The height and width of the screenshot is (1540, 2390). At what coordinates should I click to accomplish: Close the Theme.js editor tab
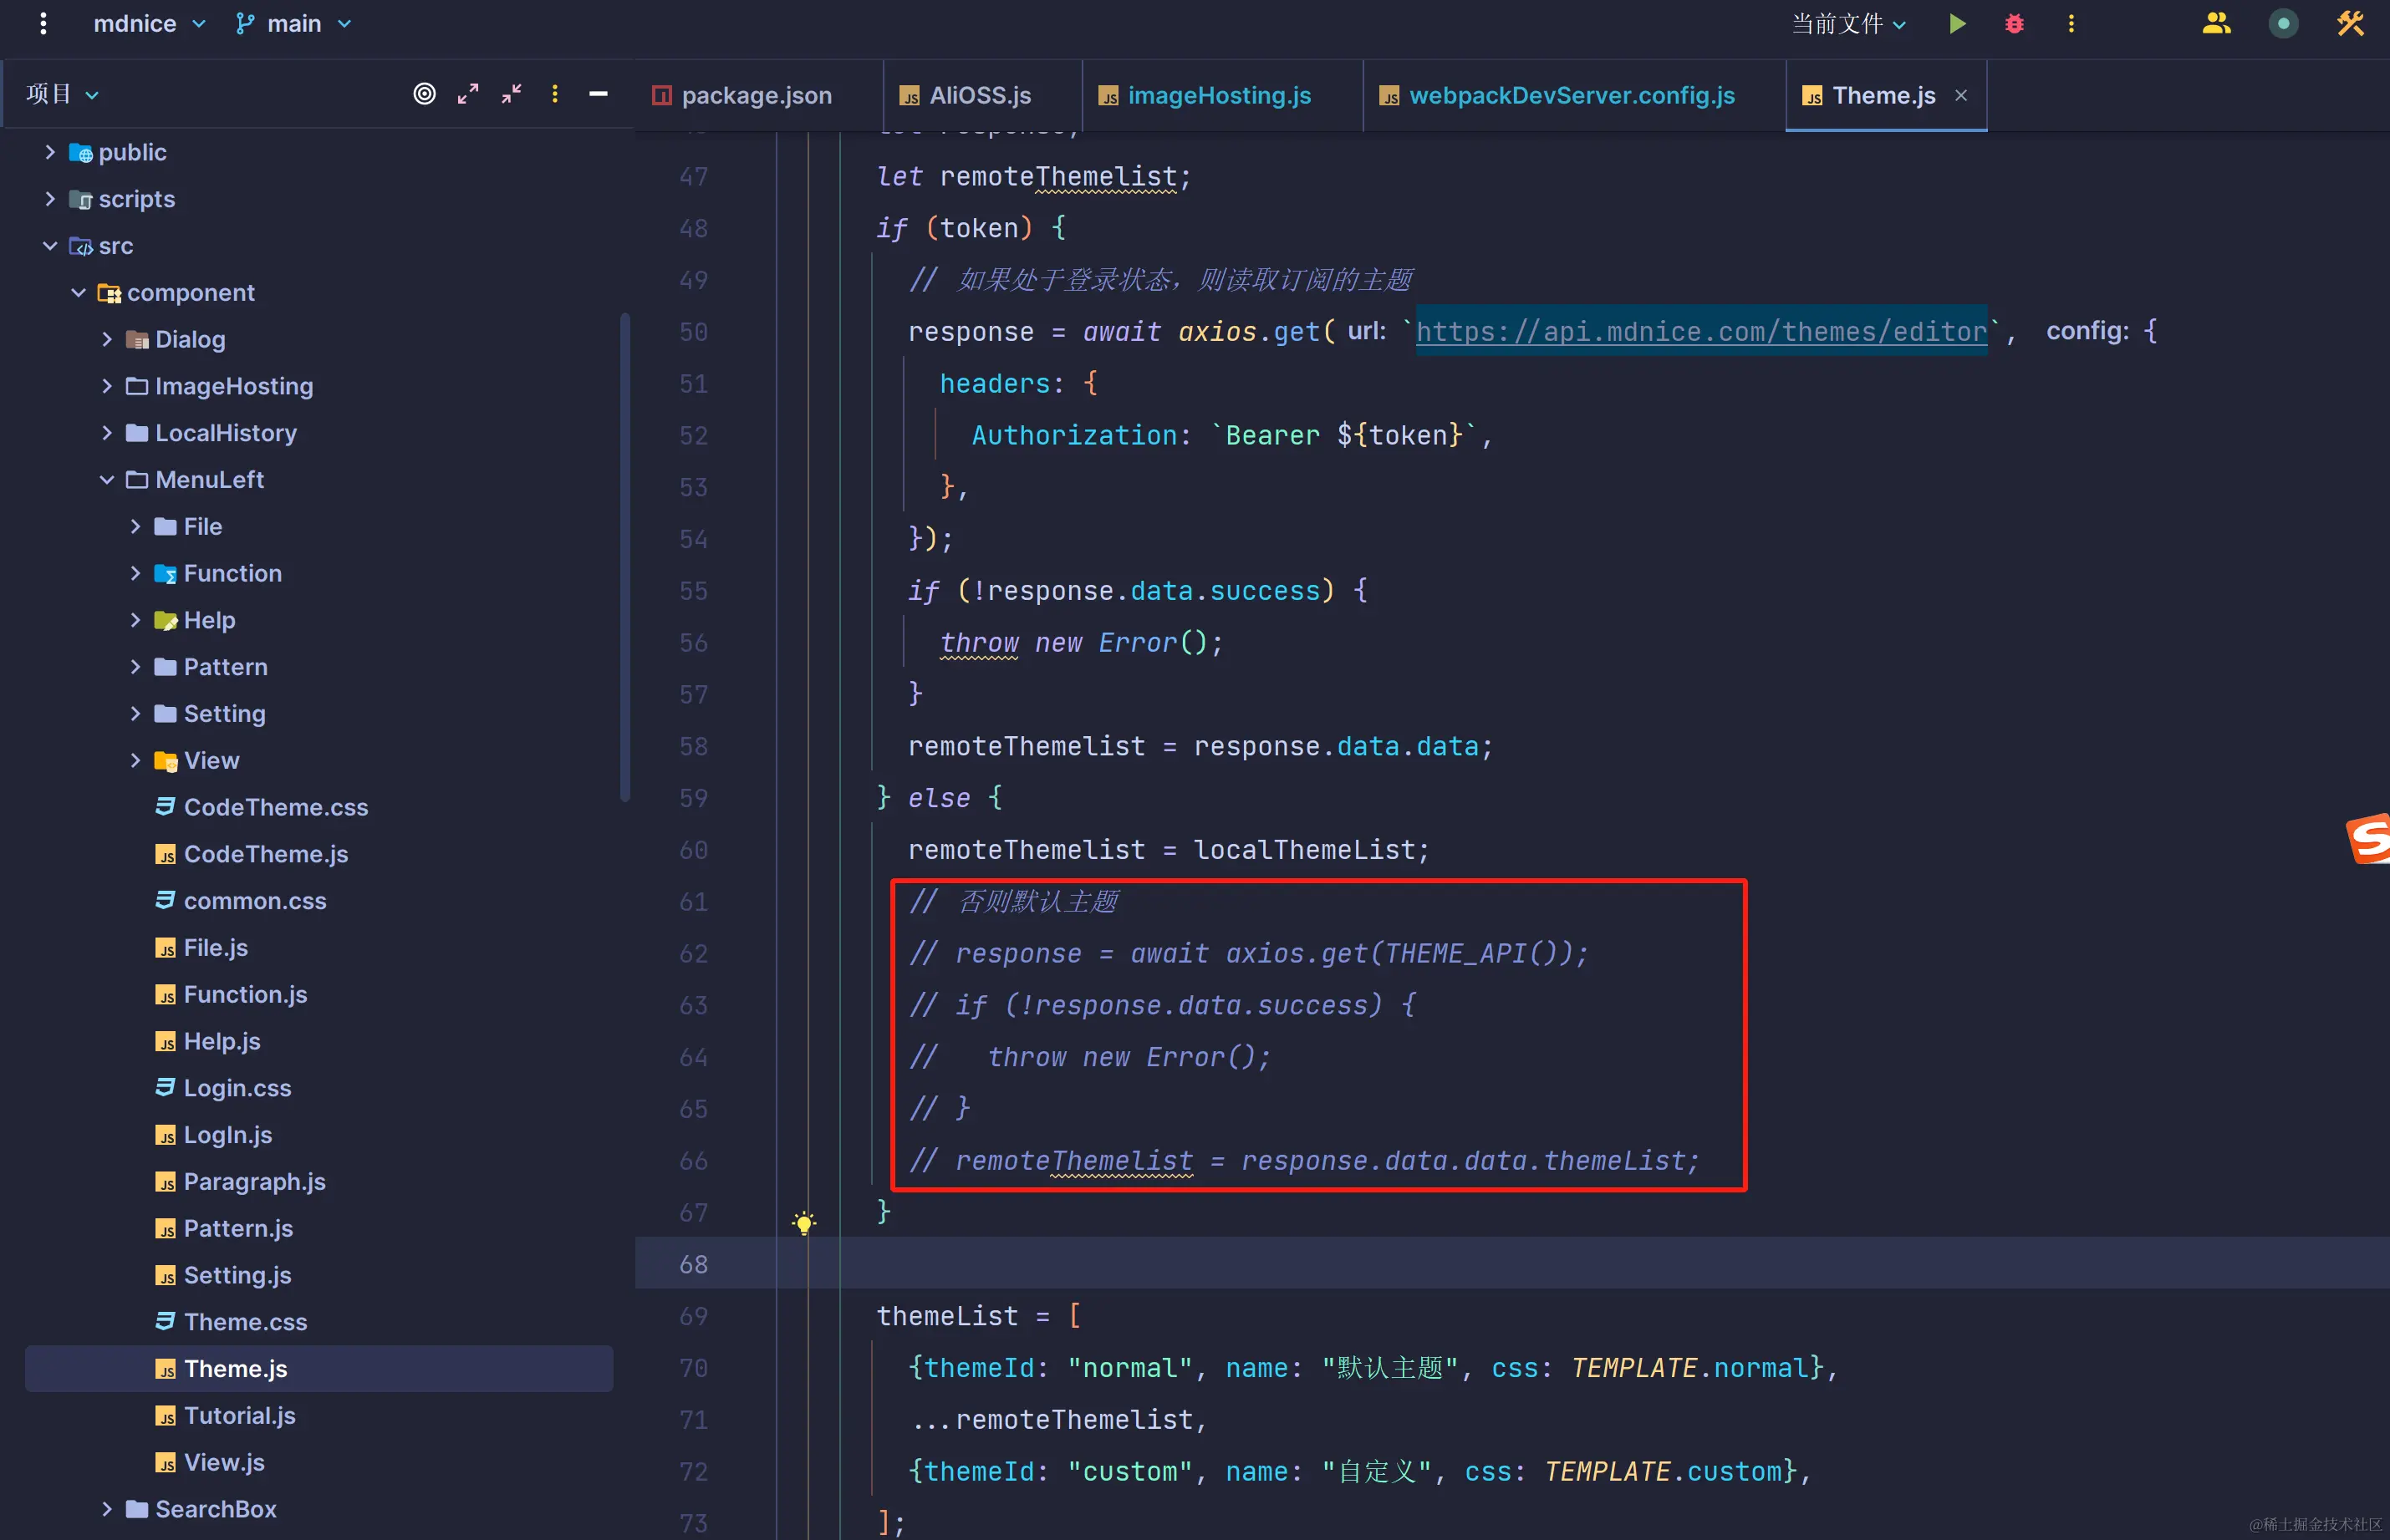tap(1961, 95)
